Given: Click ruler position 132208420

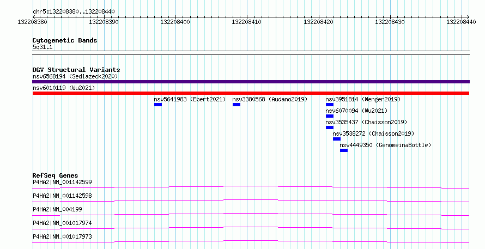Looking at the screenshot, I should click(318, 22).
